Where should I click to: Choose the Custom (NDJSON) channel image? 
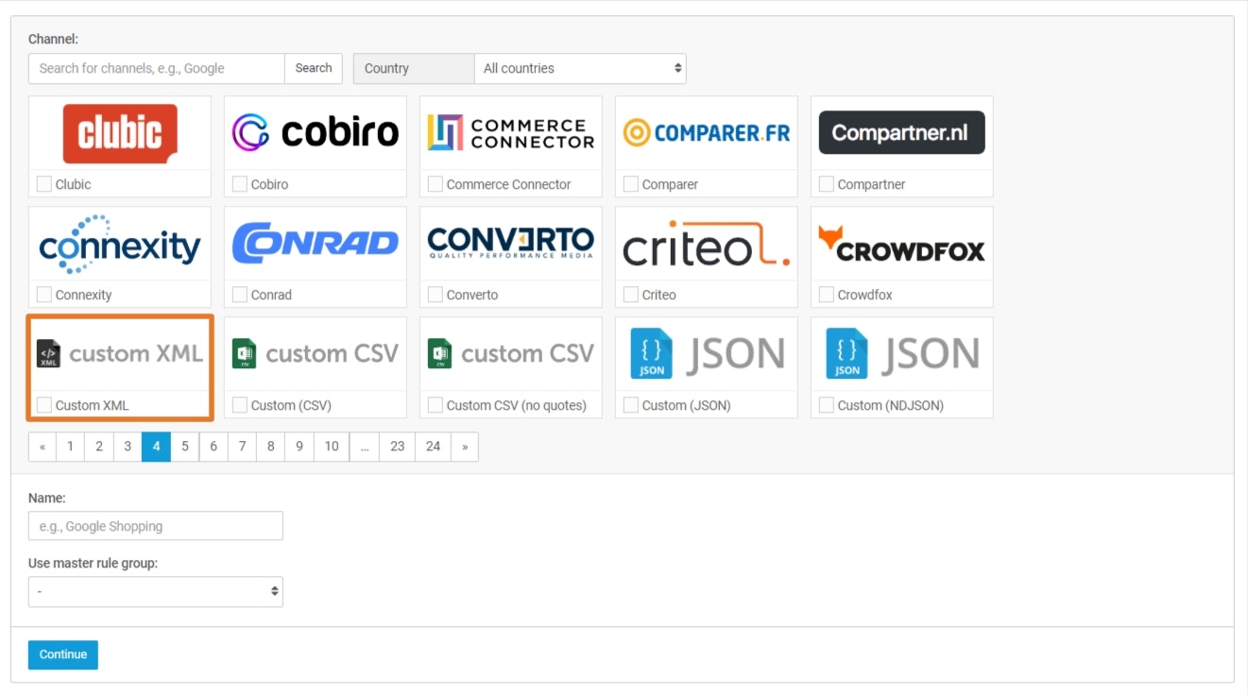(x=902, y=354)
